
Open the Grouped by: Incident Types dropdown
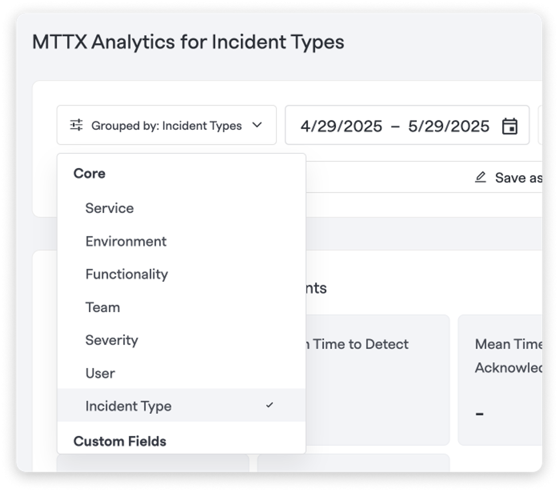point(167,125)
